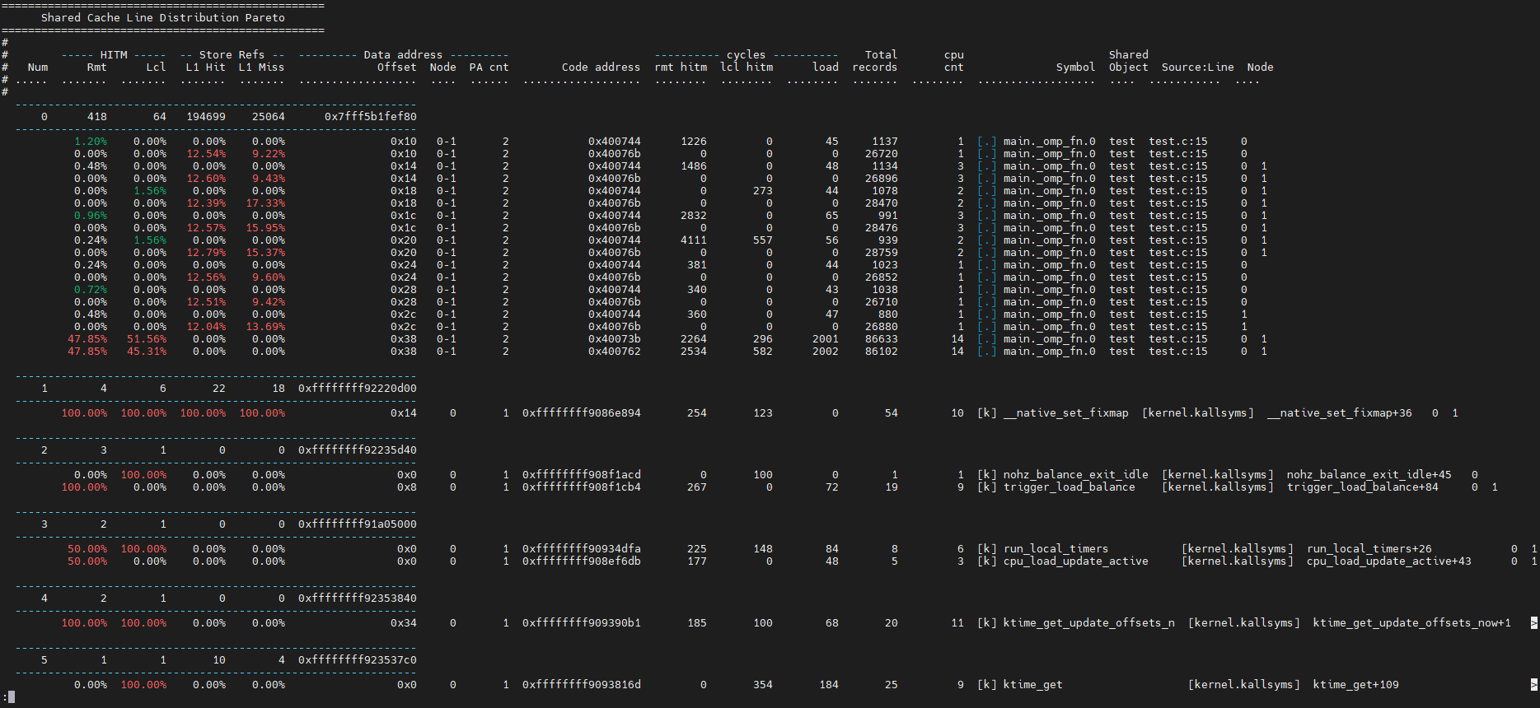This screenshot has height=708, width=1540.
Task: Click the symbol ktime_get_update_offsets_n
Action: [x=1089, y=623]
